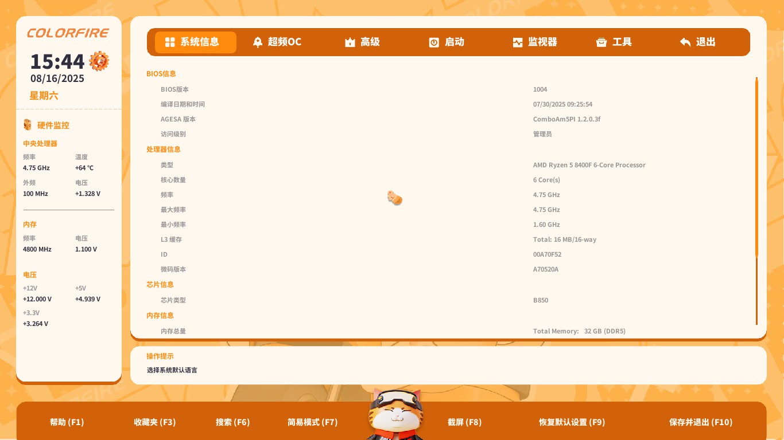Image resolution: width=784 pixels, height=440 pixels.
Task: Click 恢复默认设置 (F9)
Action: tap(572, 422)
